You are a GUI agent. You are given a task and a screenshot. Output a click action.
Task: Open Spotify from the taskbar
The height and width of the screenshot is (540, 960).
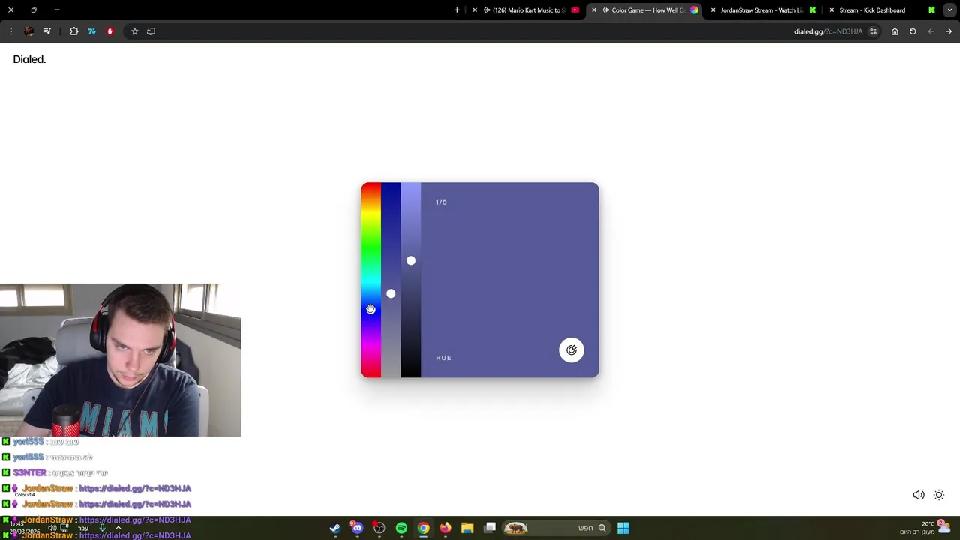401,528
